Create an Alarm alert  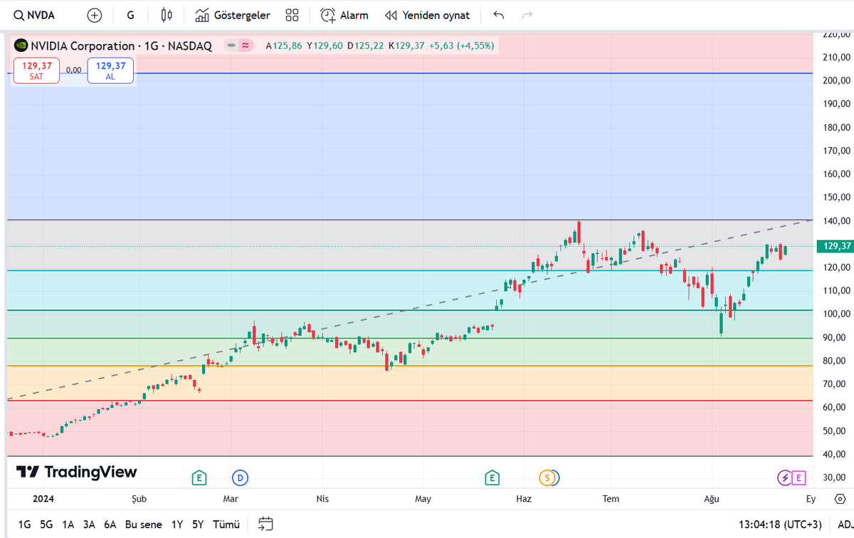click(x=344, y=15)
